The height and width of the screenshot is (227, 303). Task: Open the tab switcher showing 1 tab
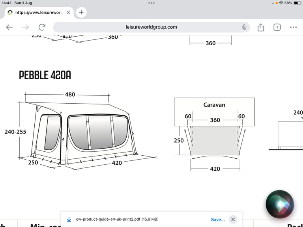point(277,27)
